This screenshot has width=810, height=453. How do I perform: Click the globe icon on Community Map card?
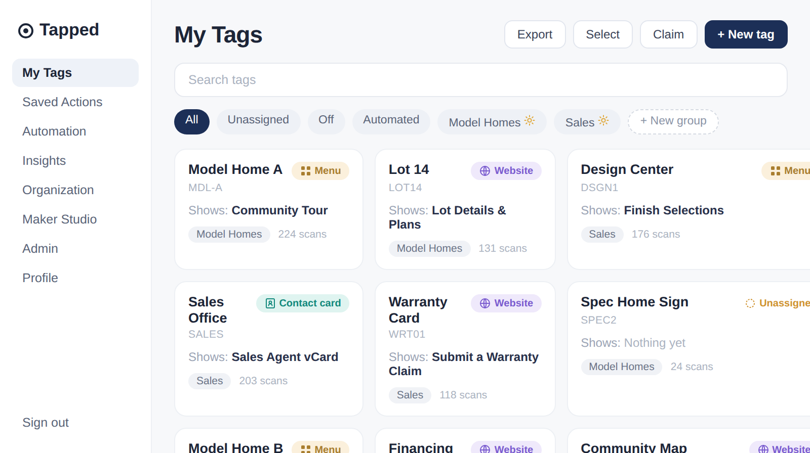(x=763, y=449)
